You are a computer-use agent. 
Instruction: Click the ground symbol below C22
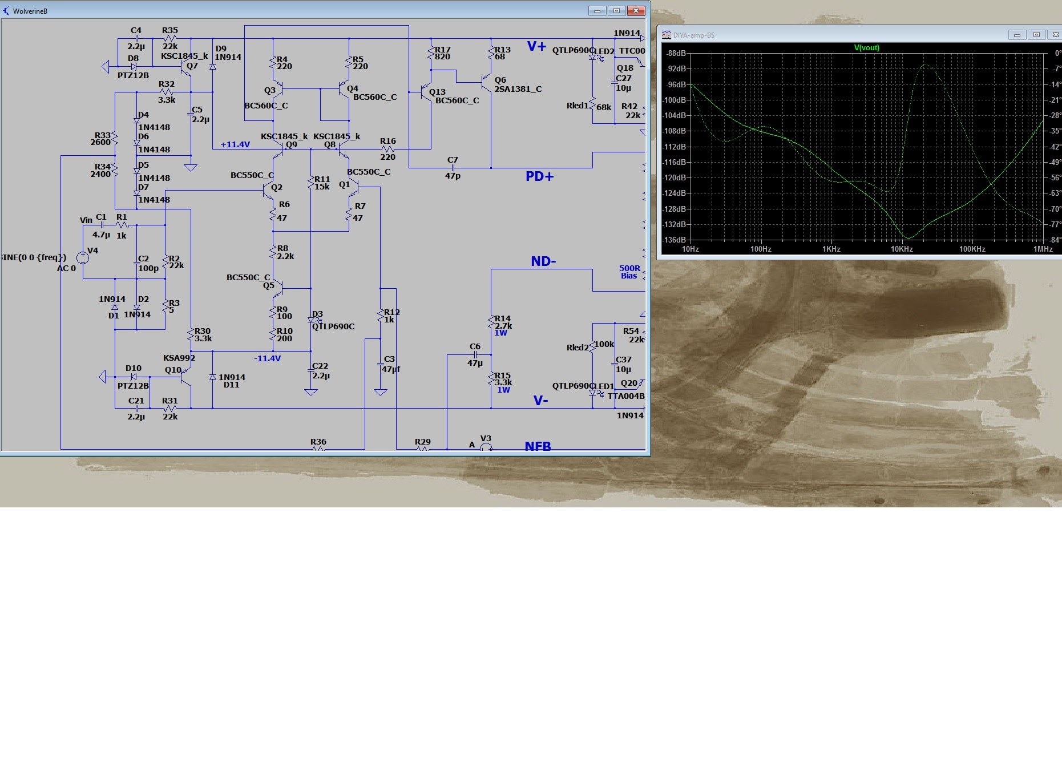(311, 392)
